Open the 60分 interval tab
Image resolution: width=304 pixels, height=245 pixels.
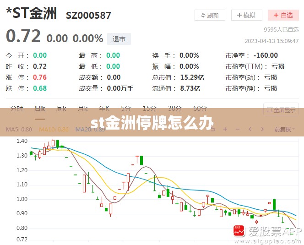(x=200, y=109)
